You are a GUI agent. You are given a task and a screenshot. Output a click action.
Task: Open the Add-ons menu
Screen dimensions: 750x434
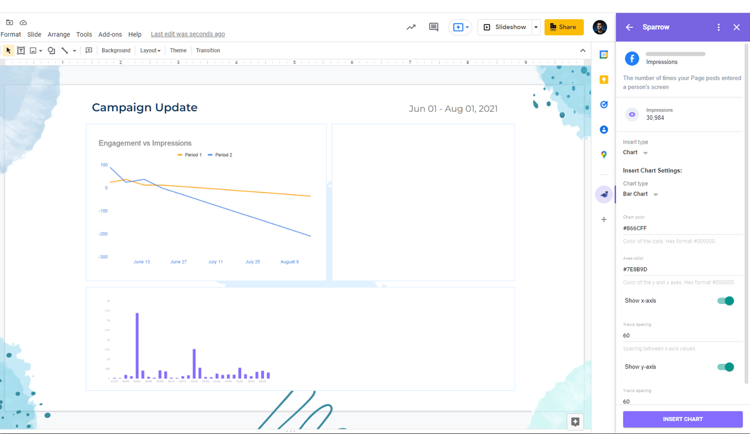110,34
